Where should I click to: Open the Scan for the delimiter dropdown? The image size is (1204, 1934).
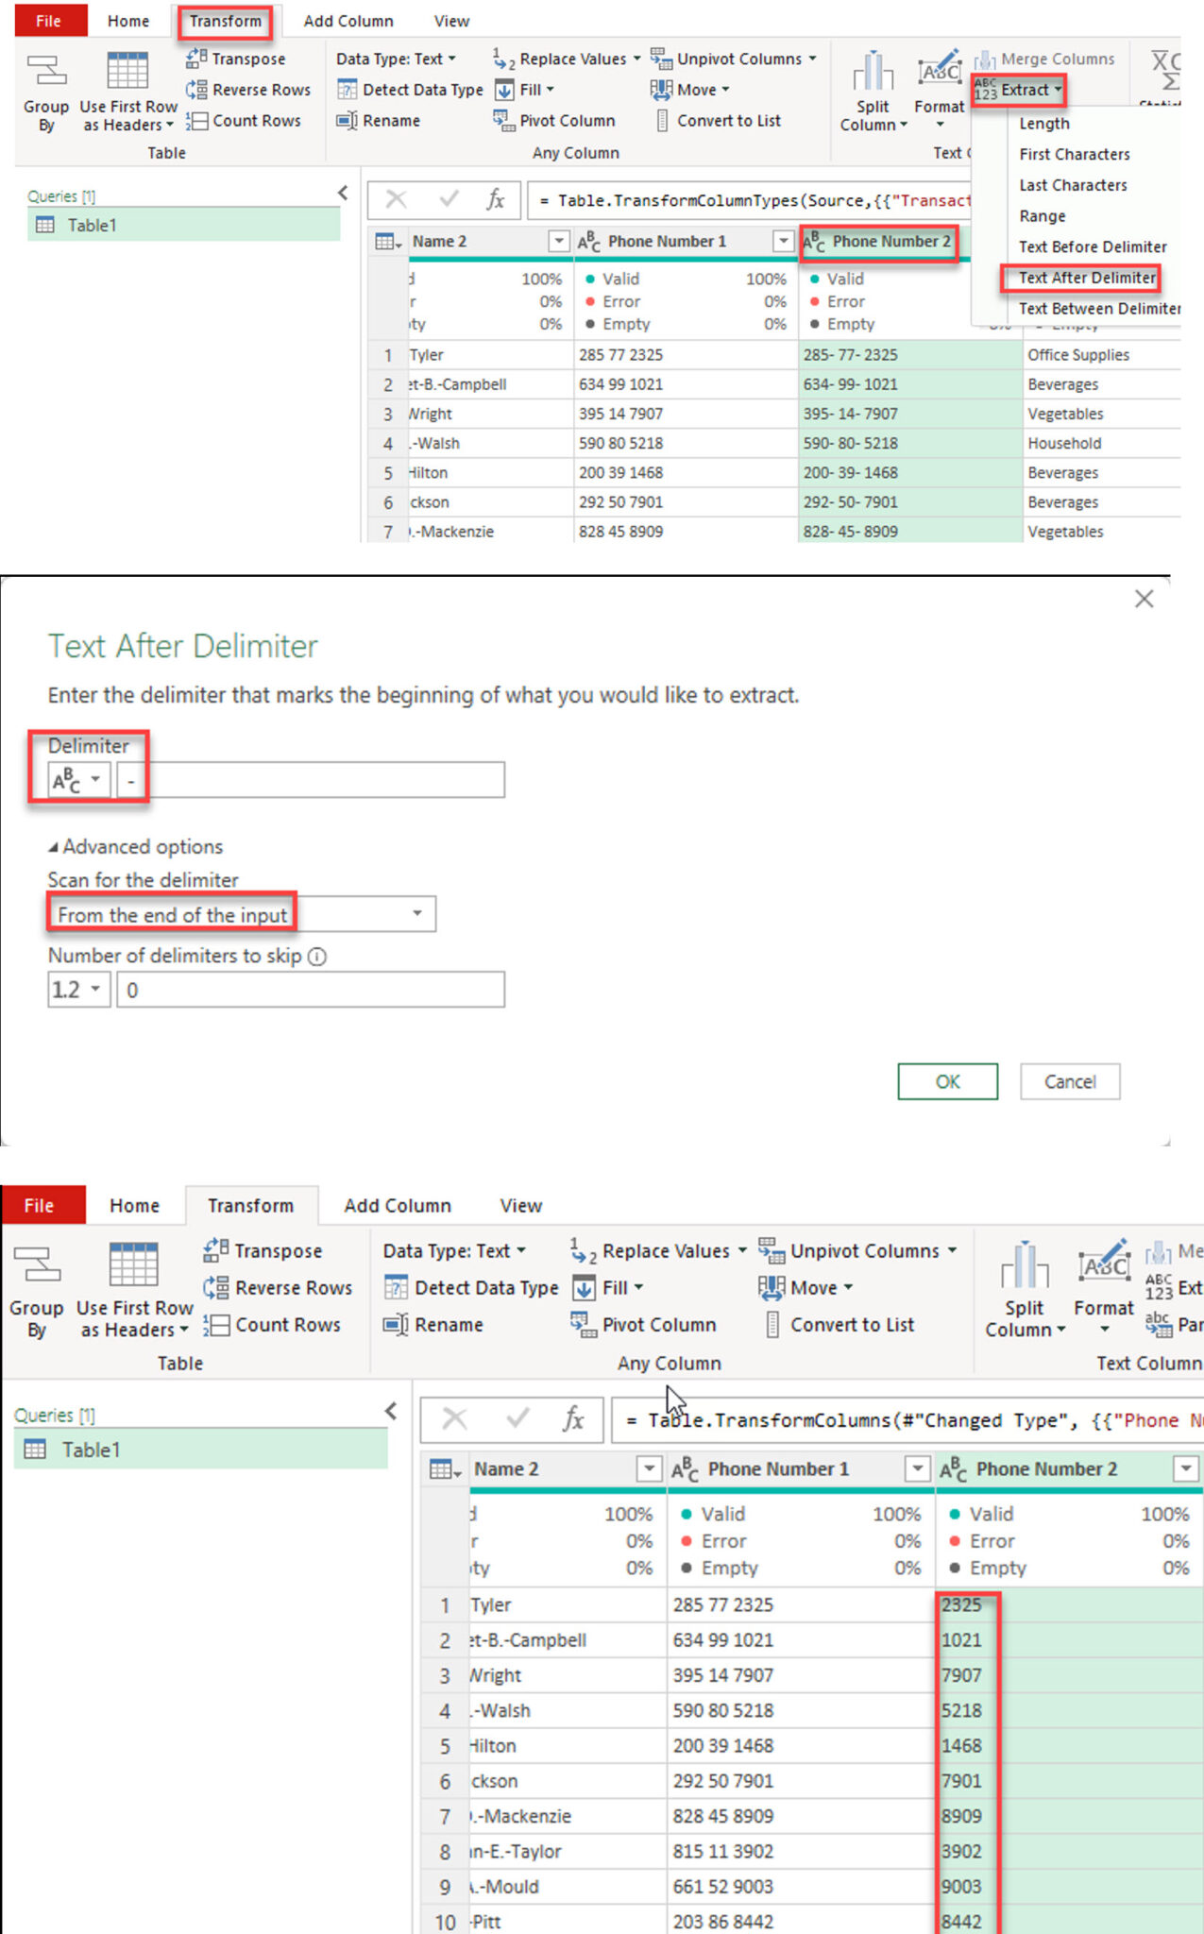[x=416, y=914]
